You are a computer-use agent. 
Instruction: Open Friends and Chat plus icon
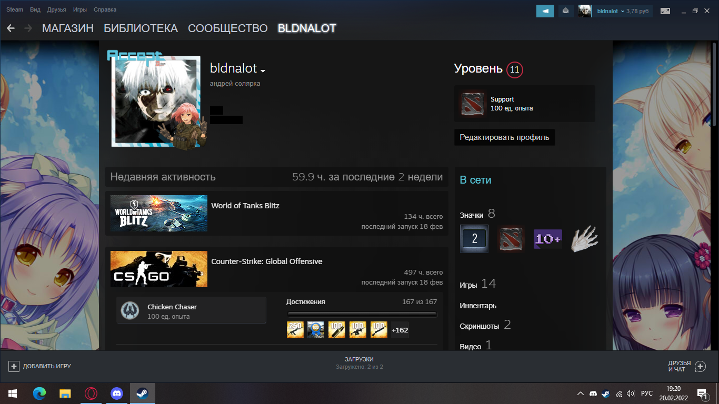tap(700, 366)
